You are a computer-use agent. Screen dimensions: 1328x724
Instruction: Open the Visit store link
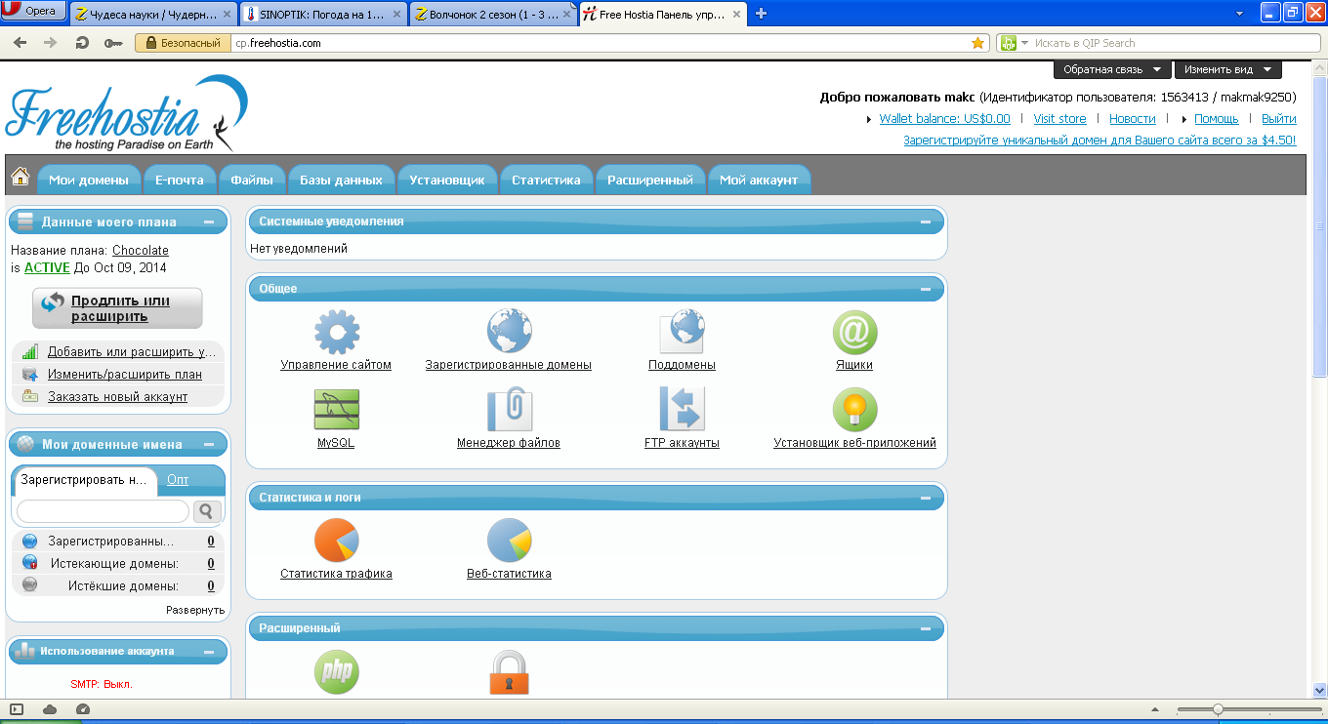[x=1059, y=118]
